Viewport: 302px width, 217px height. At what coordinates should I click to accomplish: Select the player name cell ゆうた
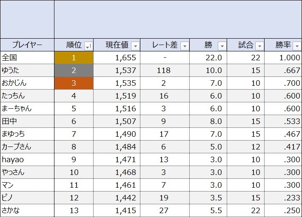27,70
